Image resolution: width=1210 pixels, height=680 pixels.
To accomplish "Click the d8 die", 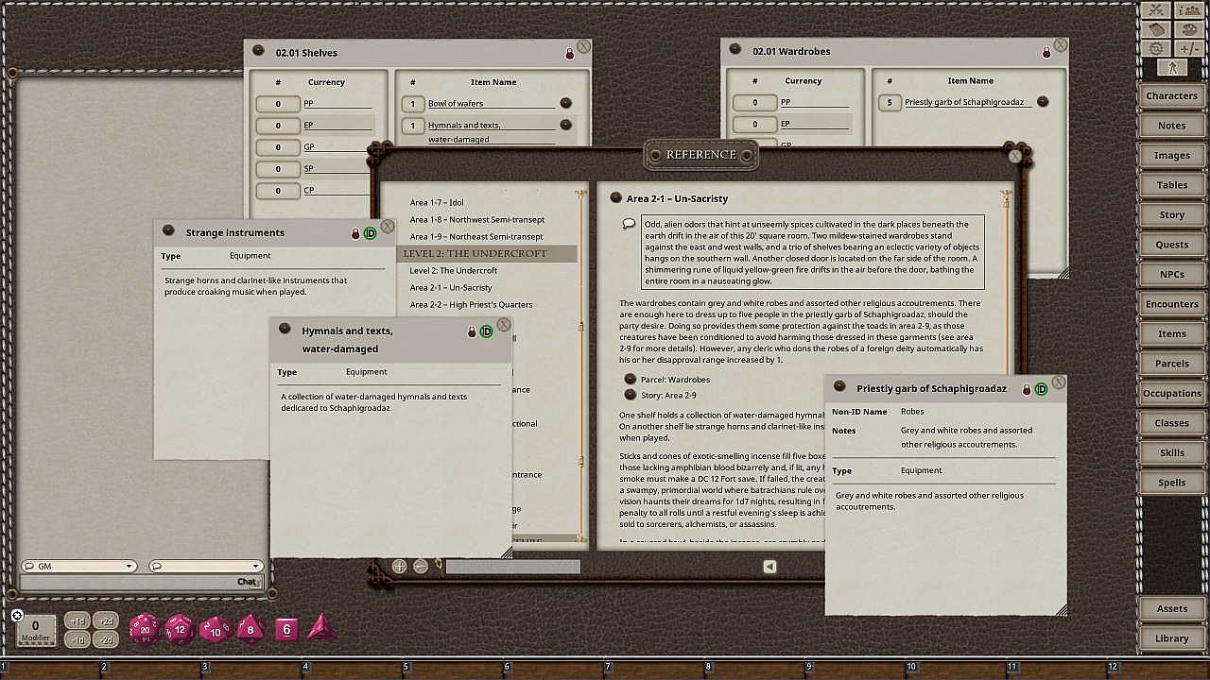I will pos(250,628).
